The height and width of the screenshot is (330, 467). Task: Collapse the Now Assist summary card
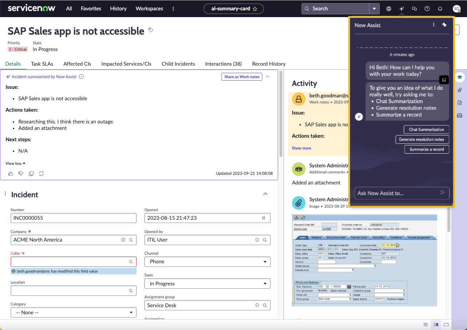click(268, 77)
